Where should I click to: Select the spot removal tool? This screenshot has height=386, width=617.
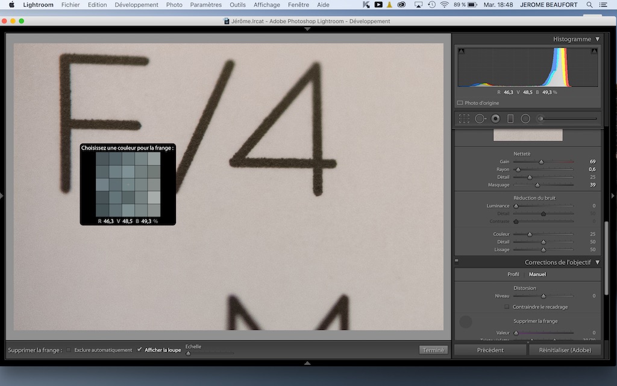pos(480,119)
